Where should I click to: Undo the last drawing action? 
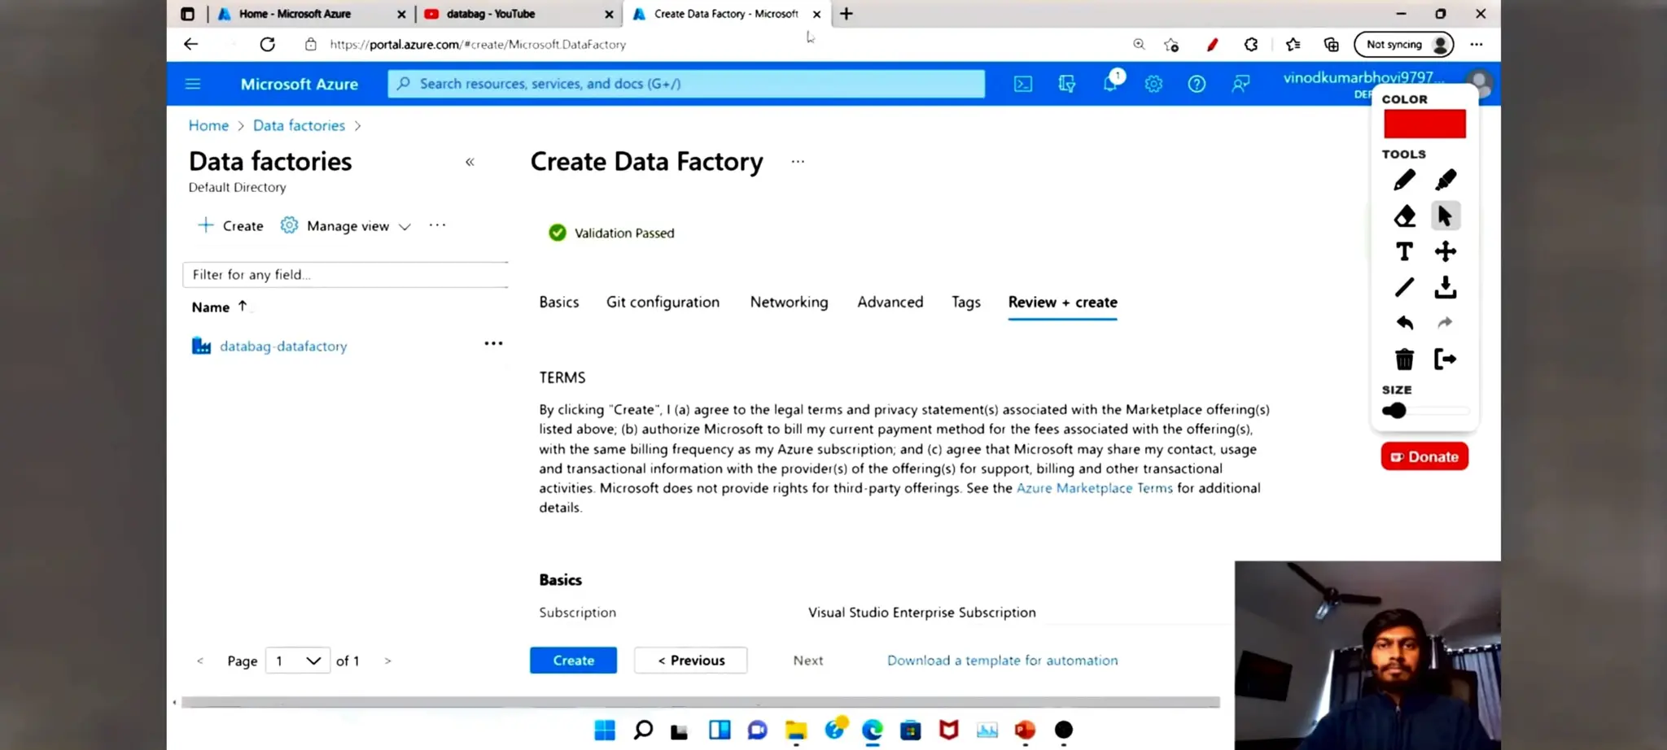(x=1404, y=323)
